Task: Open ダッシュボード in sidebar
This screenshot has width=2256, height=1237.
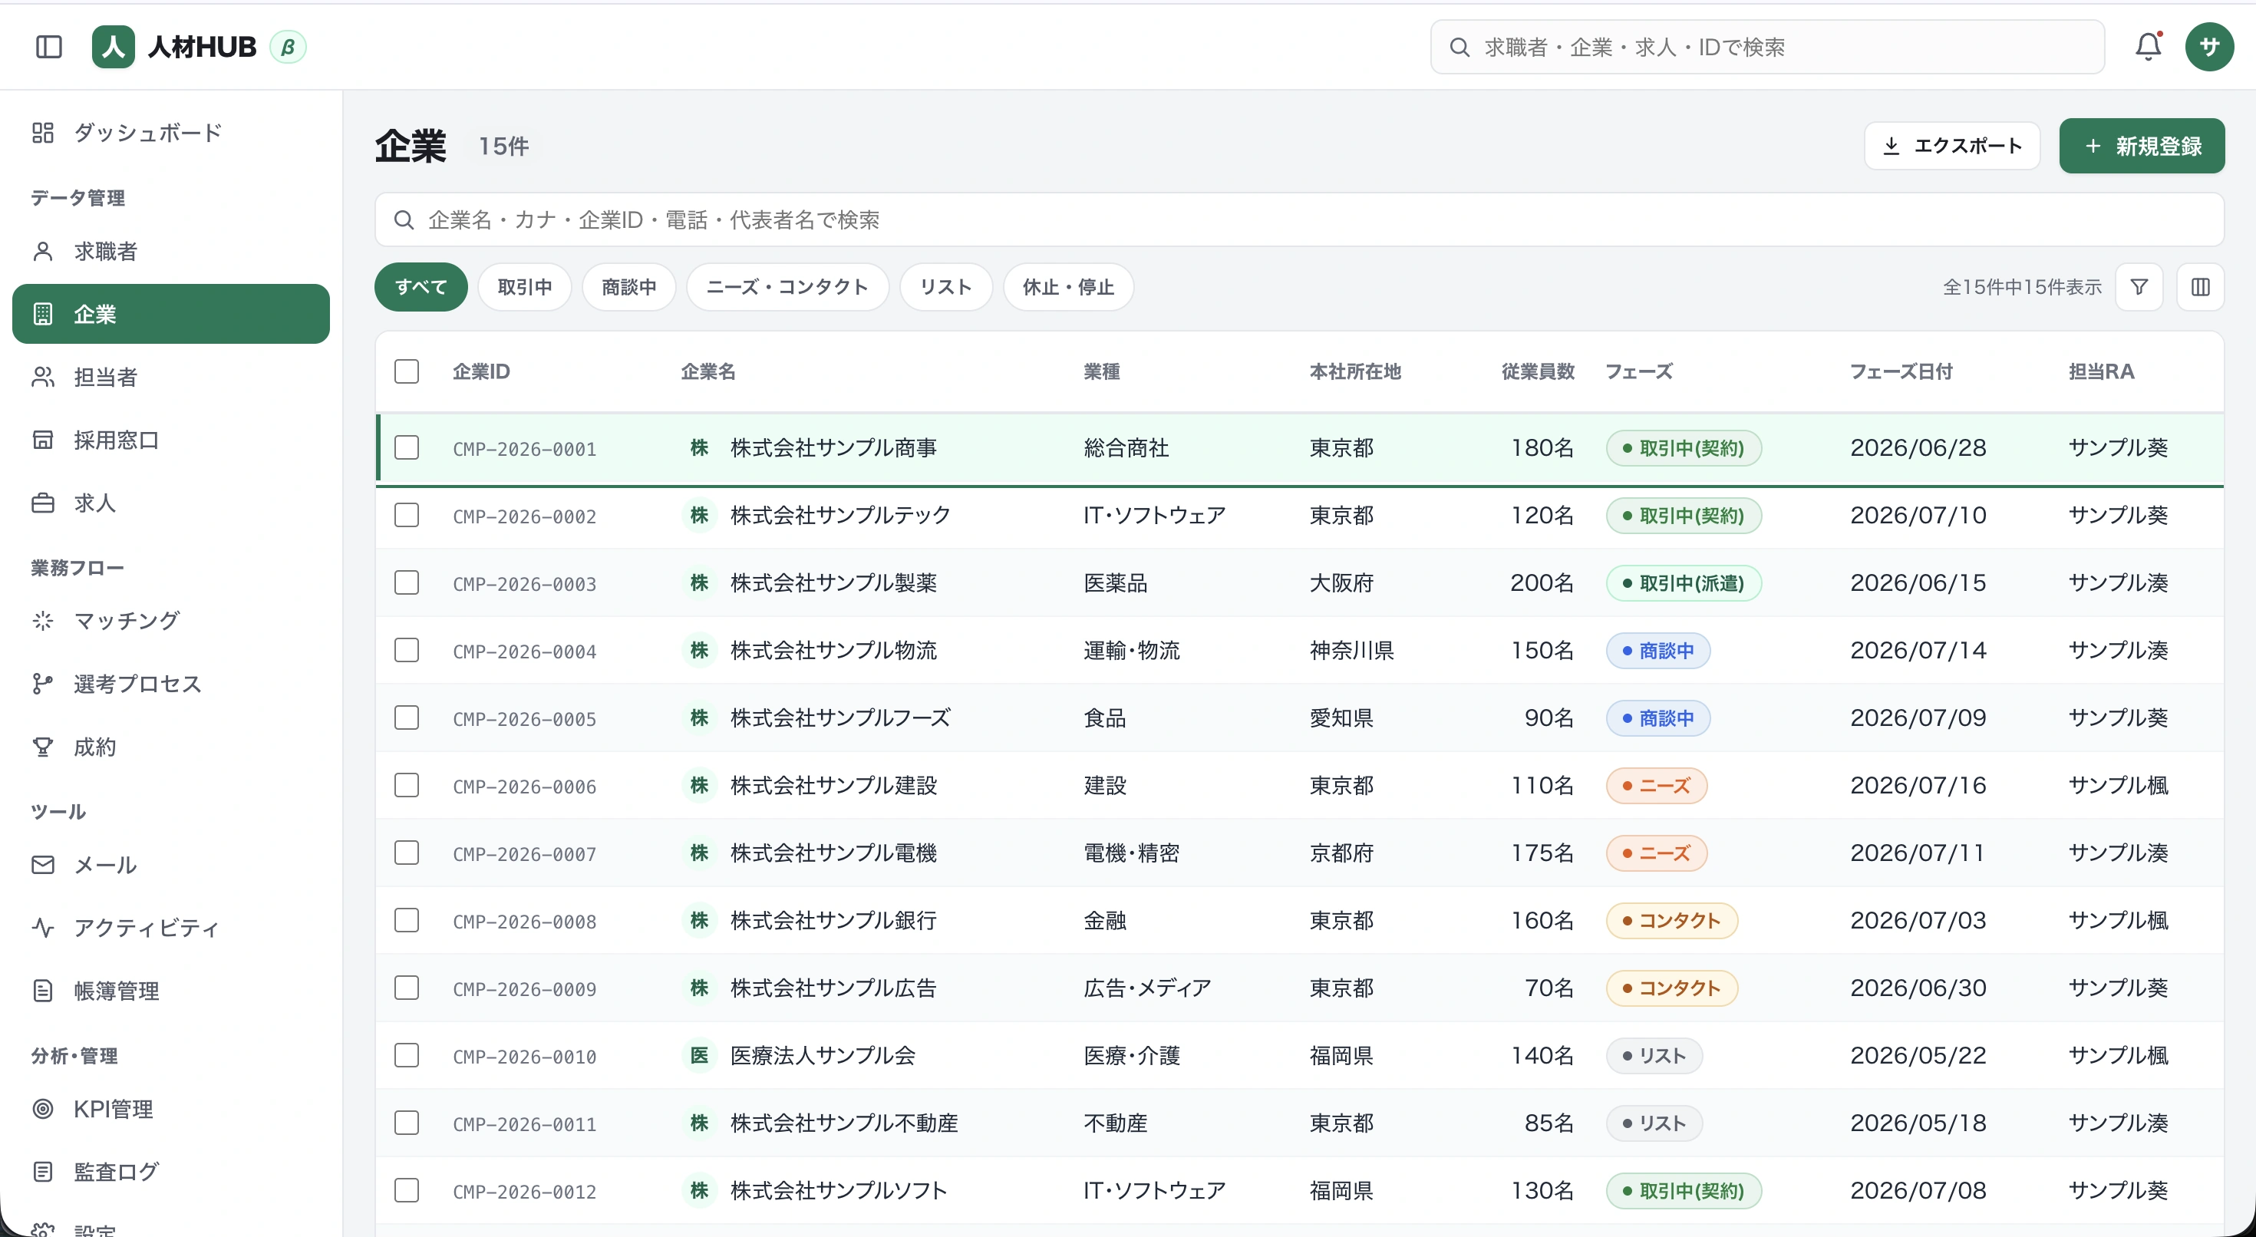Action: [x=171, y=132]
